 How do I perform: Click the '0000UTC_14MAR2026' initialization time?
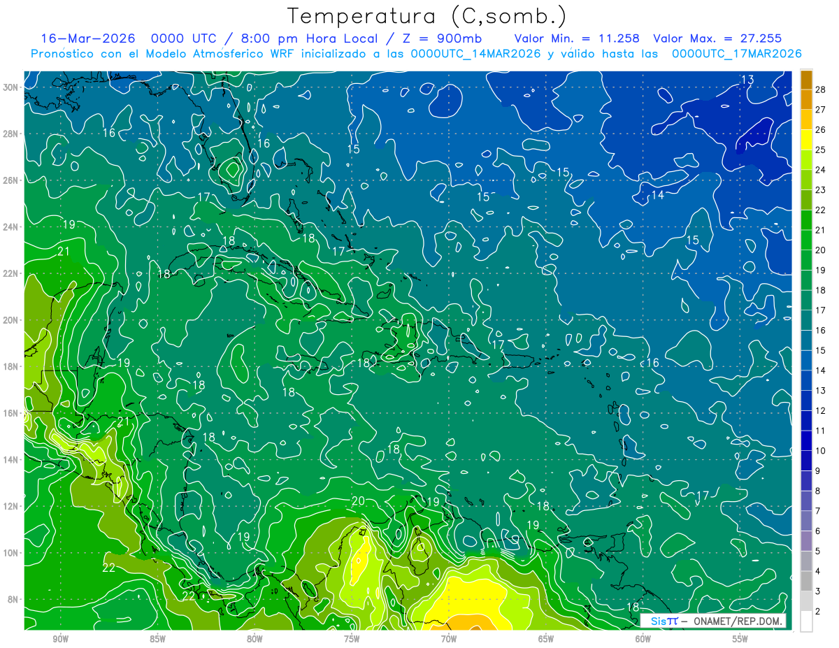coord(475,54)
